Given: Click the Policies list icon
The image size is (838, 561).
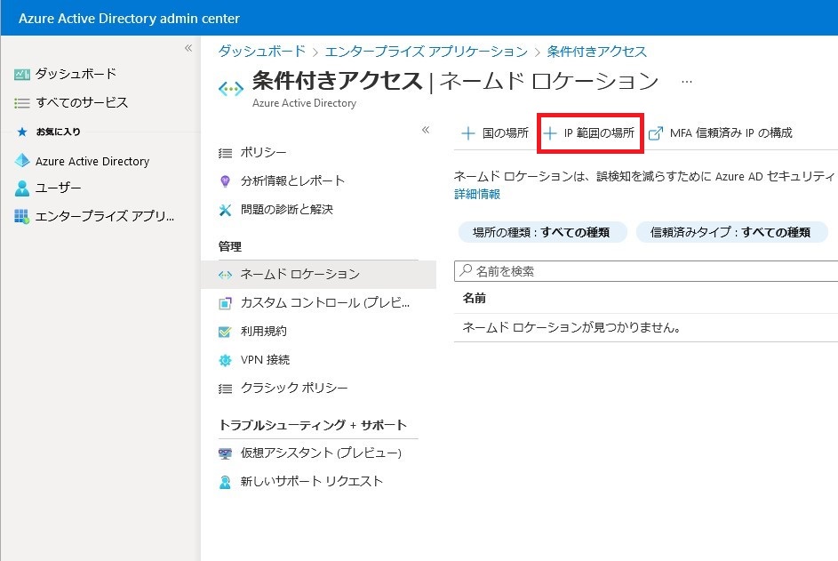Looking at the screenshot, I should [x=225, y=154].
